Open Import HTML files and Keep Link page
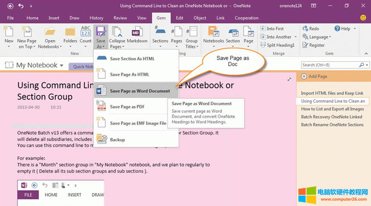The image size is (371, 206). click(332, 94)
